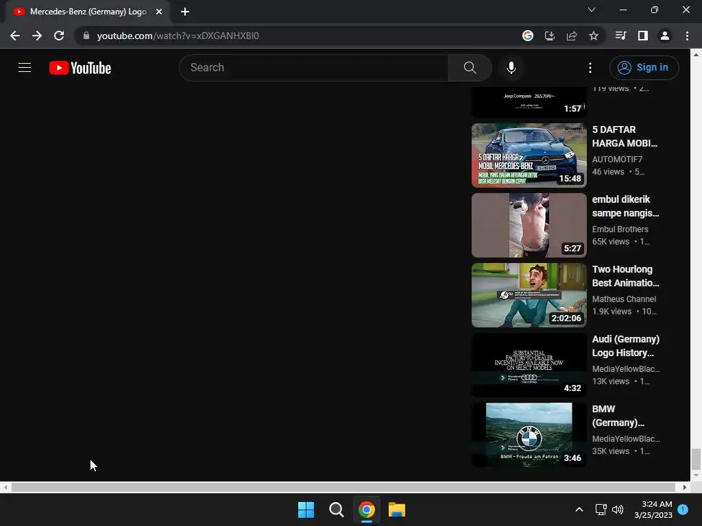Click the Sign in button
The width and height of the screenshot is (702, 526).
644,68
